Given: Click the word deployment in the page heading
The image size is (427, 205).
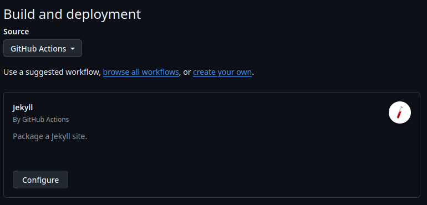Looking at the screenshot, I should [x=104, y=15].
